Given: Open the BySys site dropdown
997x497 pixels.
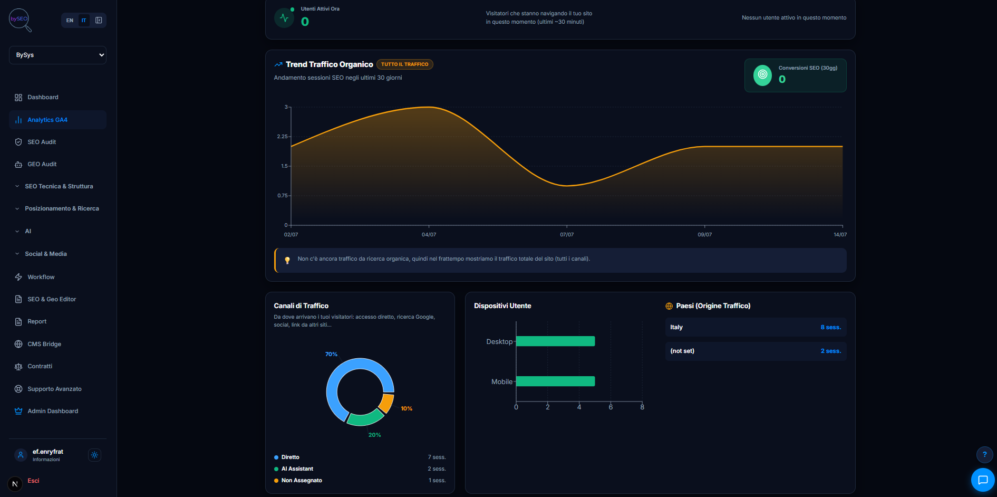Looking at the screenshot, I should pyautogui.click(x=57, y=55).
